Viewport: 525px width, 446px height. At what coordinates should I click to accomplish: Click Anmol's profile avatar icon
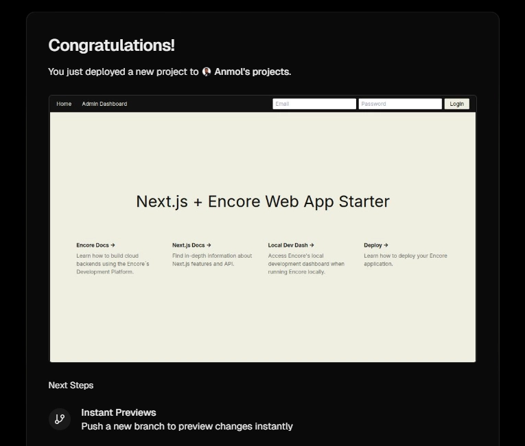click(x=207, y=71)
